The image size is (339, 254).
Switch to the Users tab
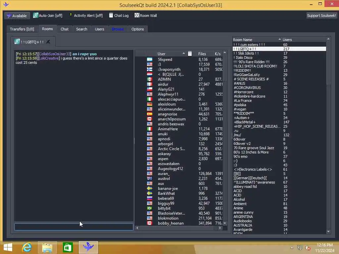[99, 29]
